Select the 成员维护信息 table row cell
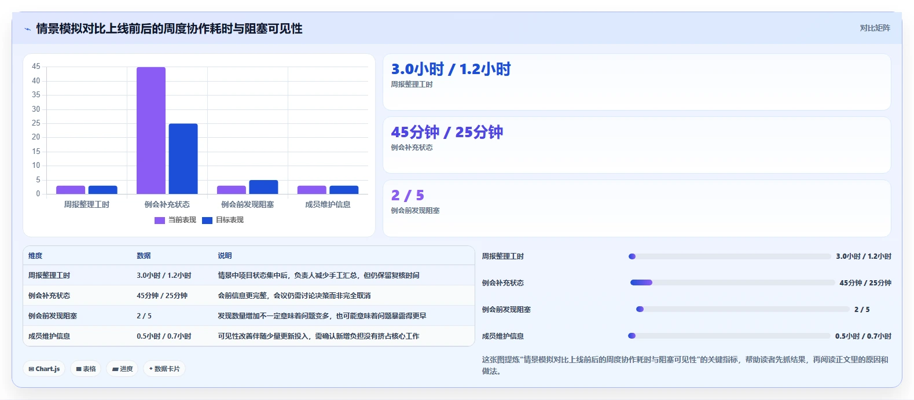This screenshot has width=914, height=400. (x=49, y=336)
